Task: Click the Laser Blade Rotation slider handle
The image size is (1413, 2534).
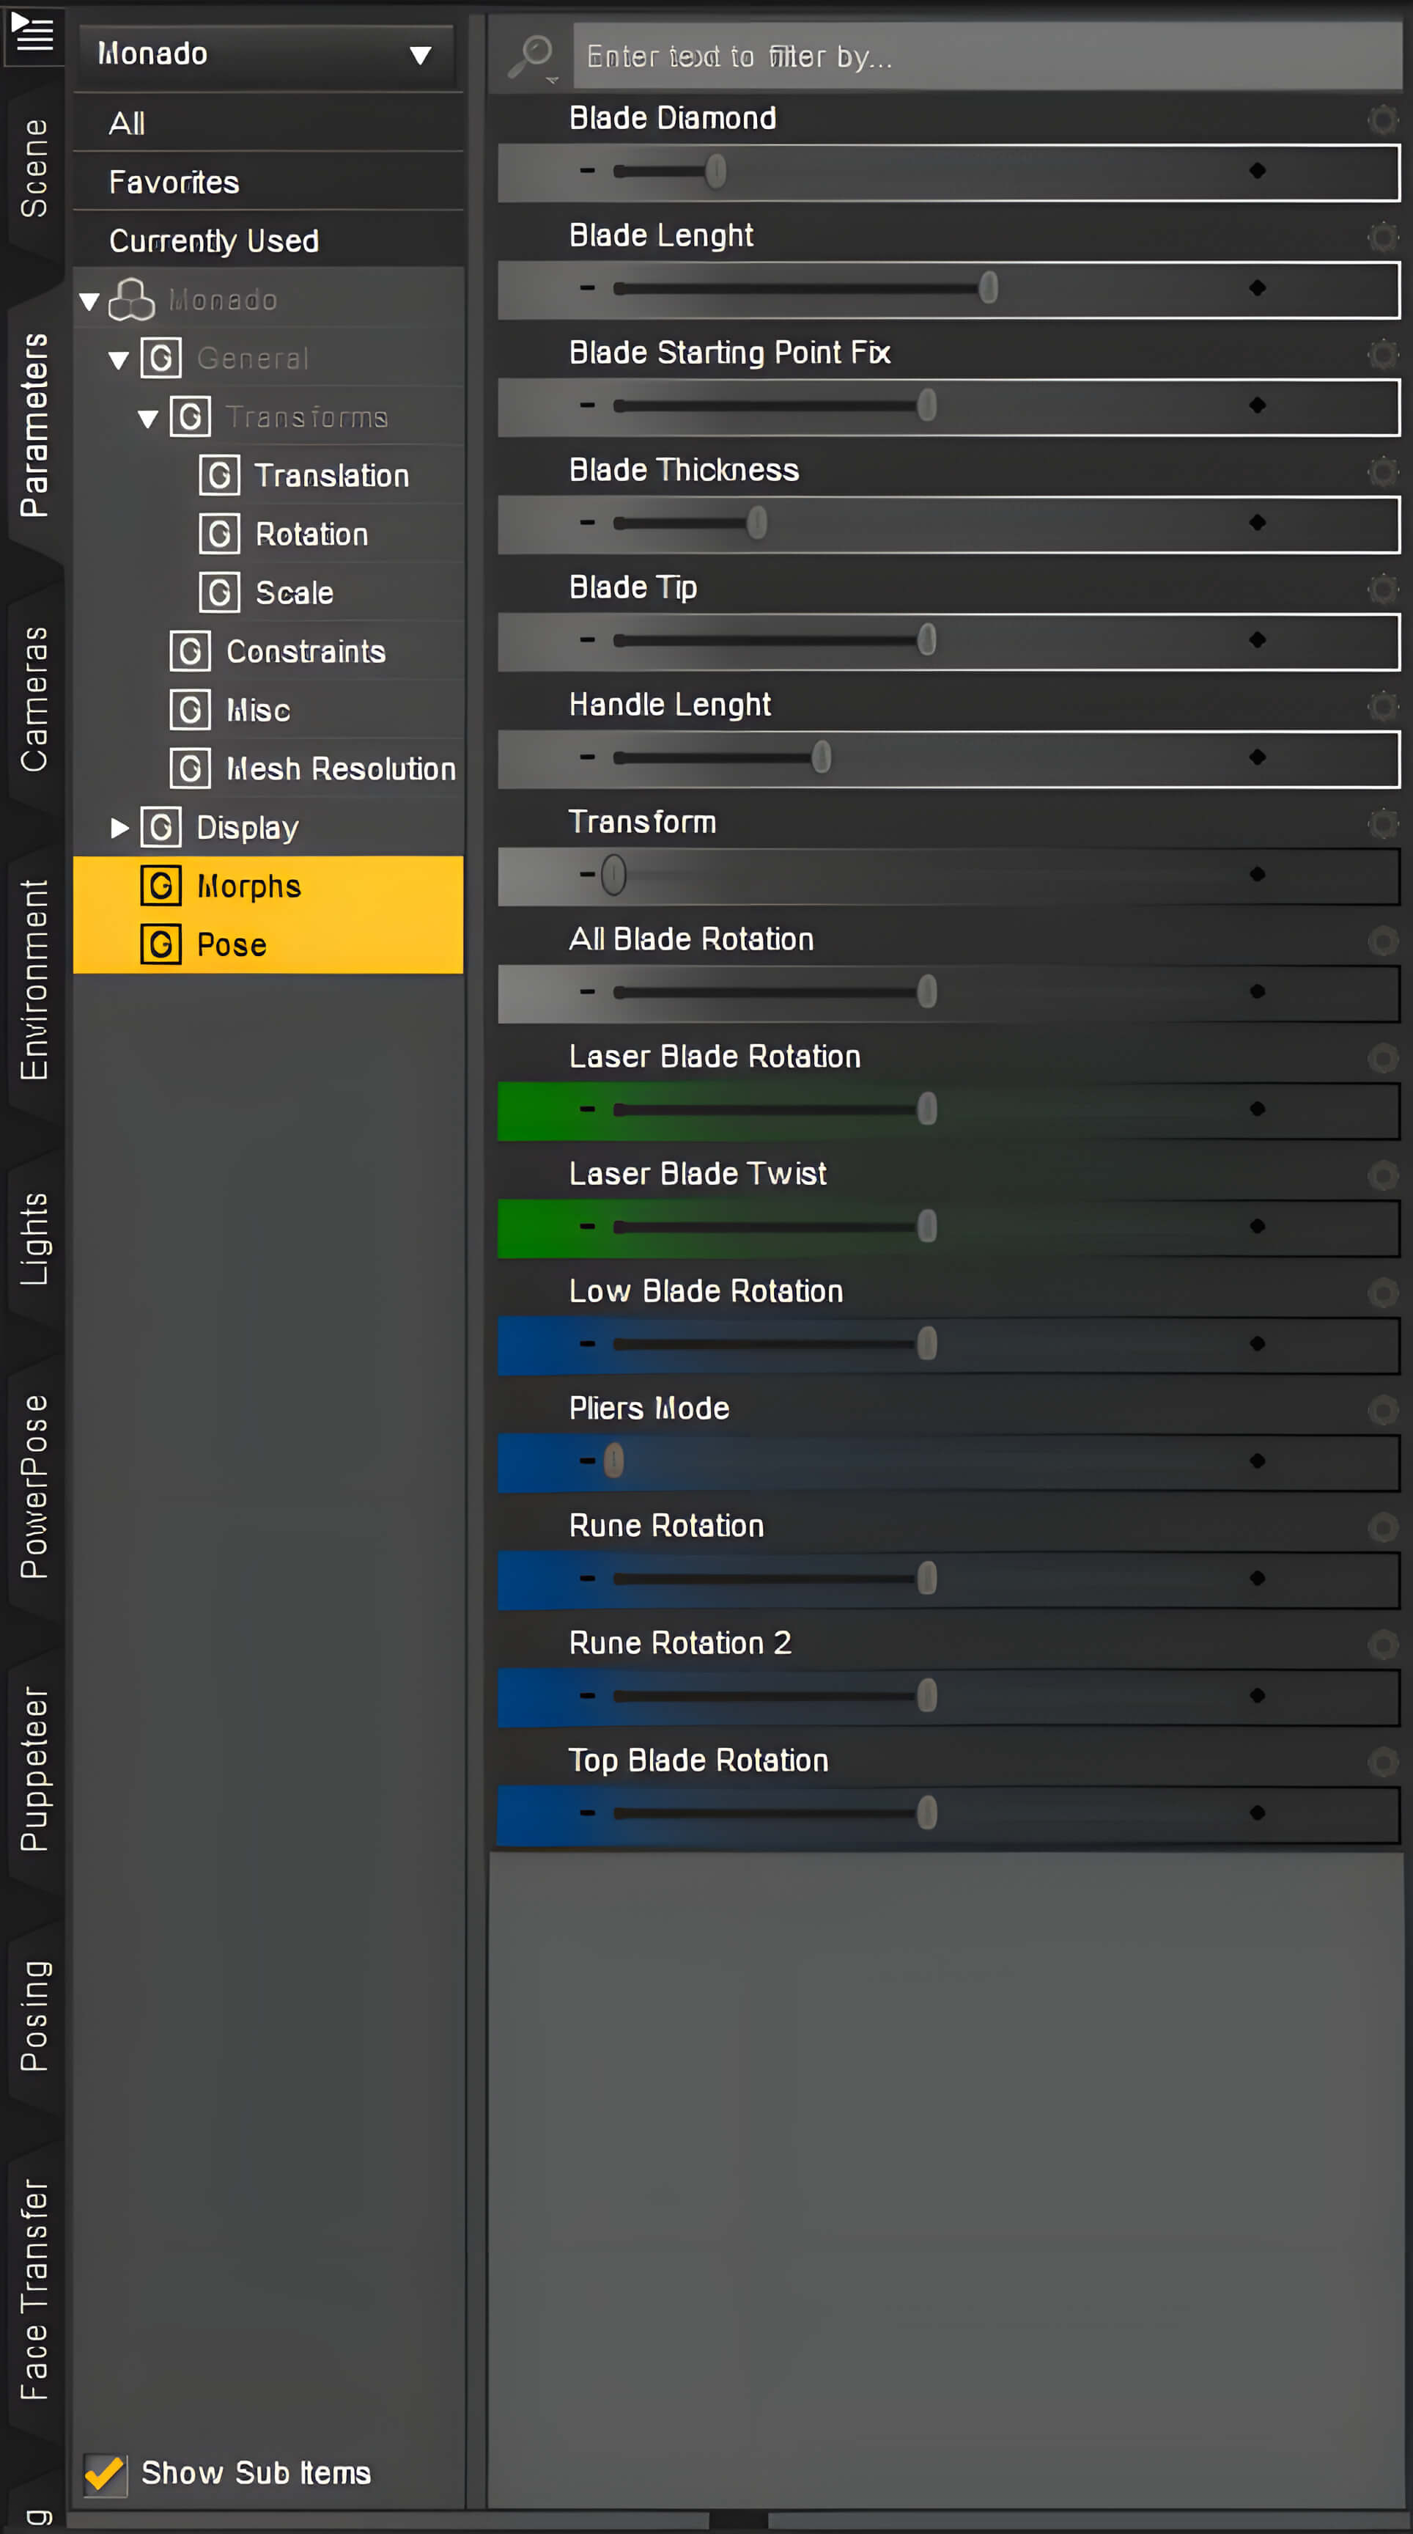Action: (x=926, y=1109)
